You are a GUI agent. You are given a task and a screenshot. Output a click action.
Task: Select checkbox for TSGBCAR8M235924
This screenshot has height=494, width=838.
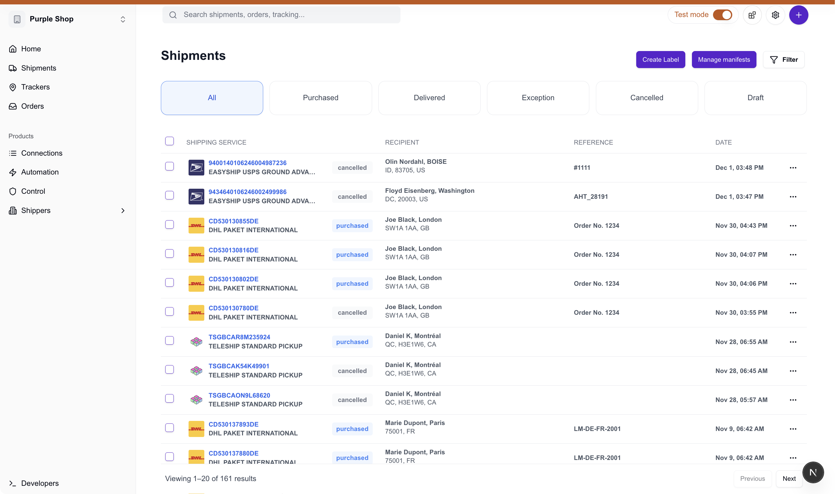coord(170,340)
